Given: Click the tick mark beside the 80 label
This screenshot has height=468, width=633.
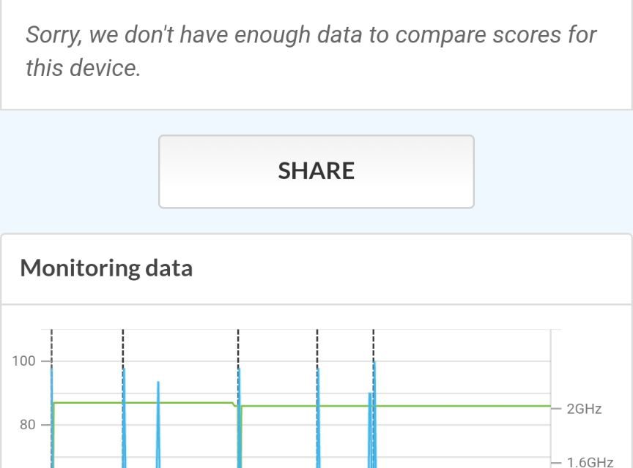Looking at the screenshot, I should coord(46,424).
